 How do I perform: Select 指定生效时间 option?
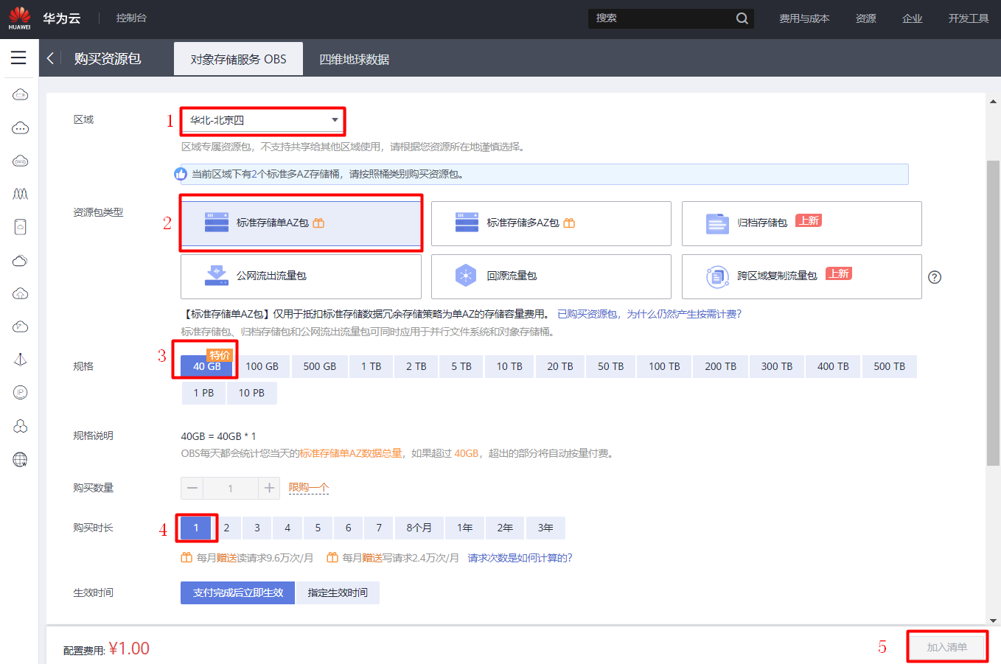[x=338, y=593]
